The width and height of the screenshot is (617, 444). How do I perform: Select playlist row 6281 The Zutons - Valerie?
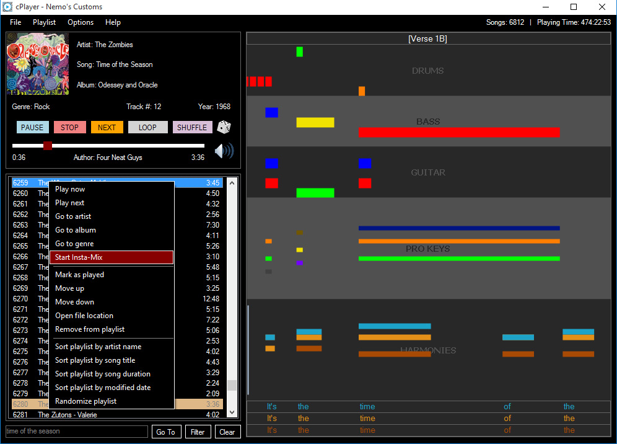click(x=117, y=414)
